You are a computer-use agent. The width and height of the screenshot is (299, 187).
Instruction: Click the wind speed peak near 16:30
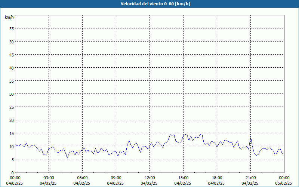(x=201, y=134)
